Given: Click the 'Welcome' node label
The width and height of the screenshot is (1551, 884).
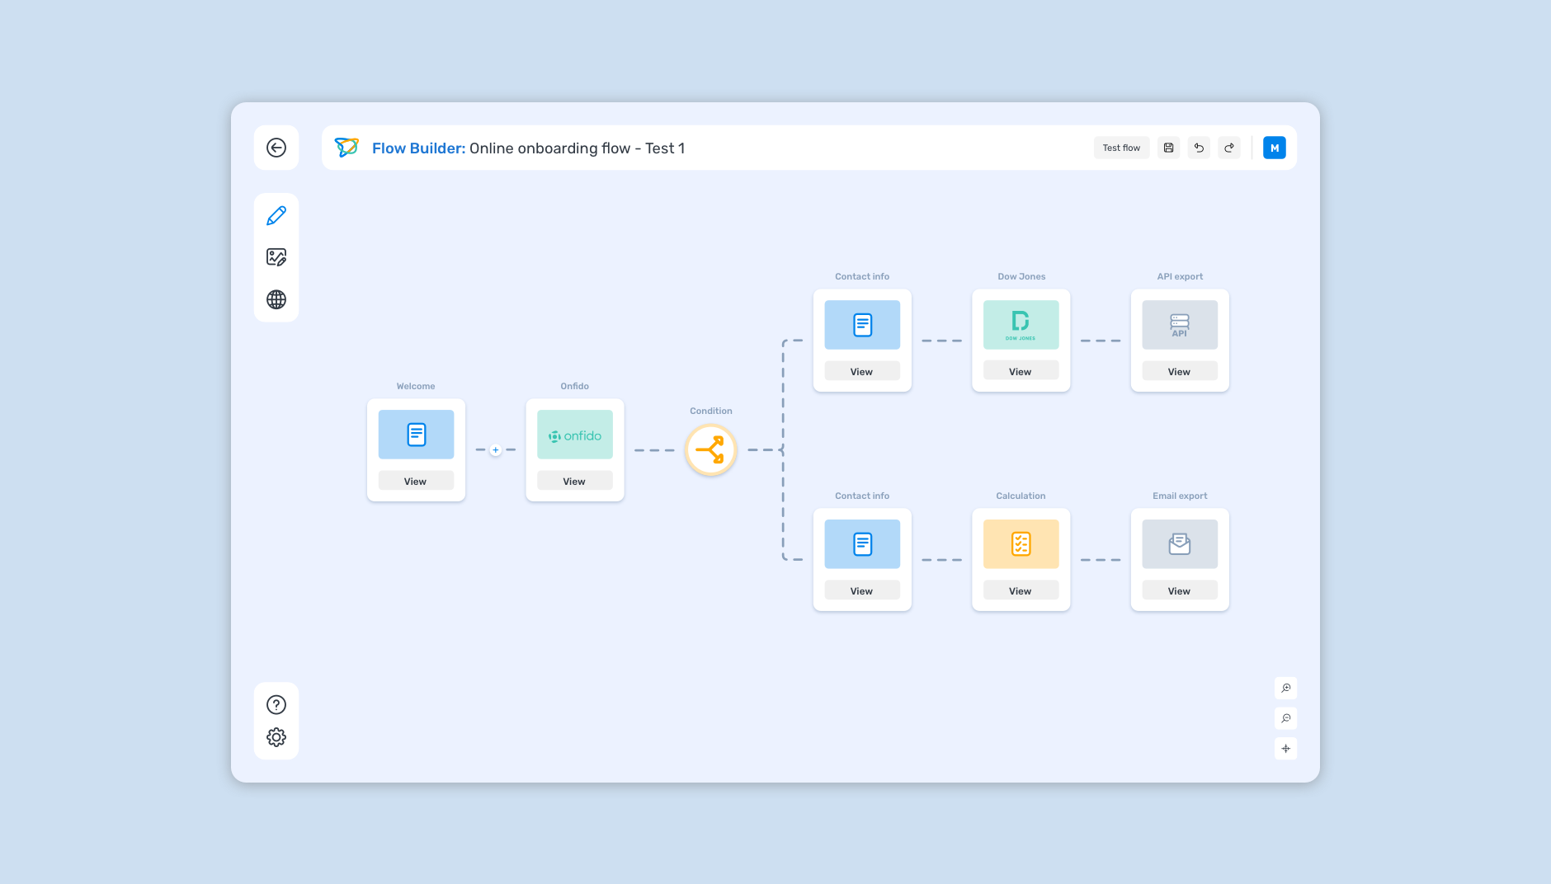Looking at the screenshot, I should (x=416, y=386).
